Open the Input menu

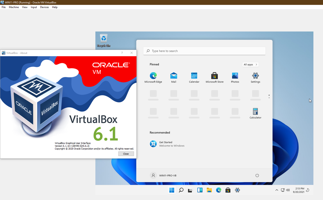pos(34,7)
